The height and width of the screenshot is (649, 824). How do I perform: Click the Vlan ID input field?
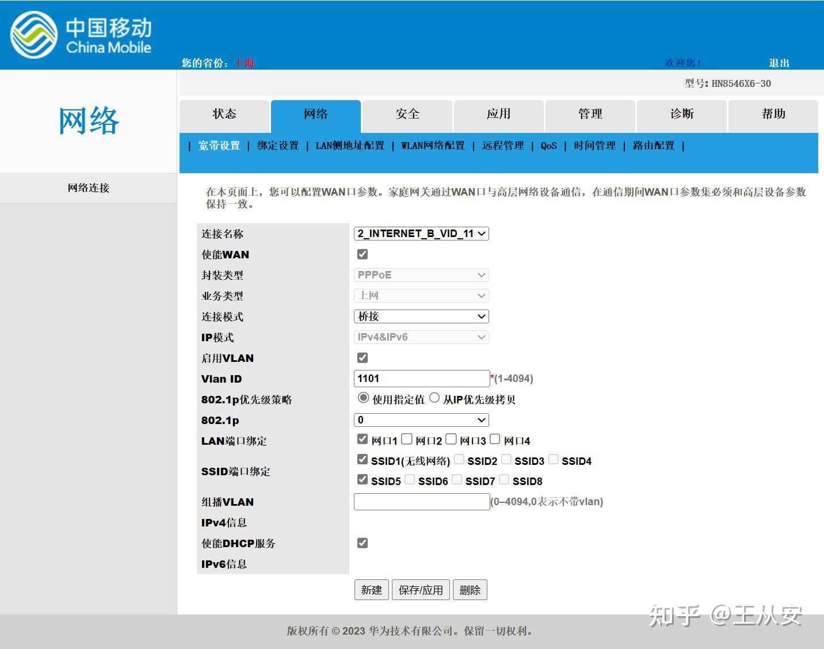tap(422, 379)
